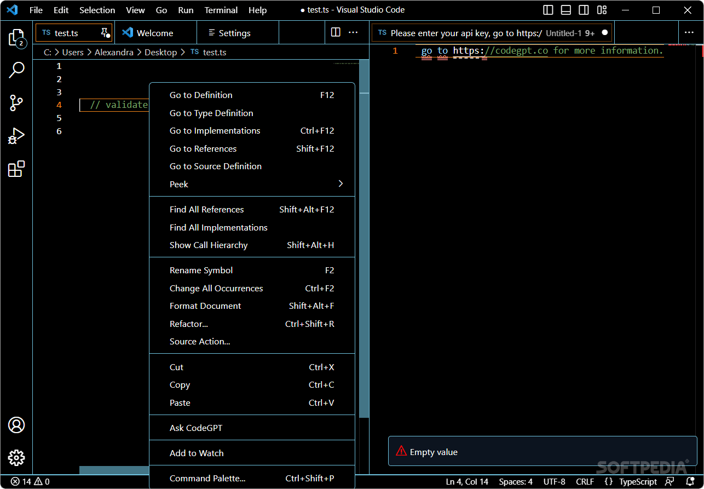Choose Go to Definition from the context menu
The image size is (704, 489).
[252, 95]
